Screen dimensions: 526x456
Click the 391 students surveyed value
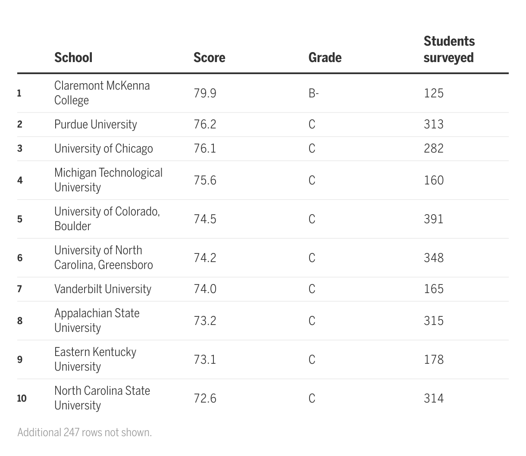click(x=433, y=219)
